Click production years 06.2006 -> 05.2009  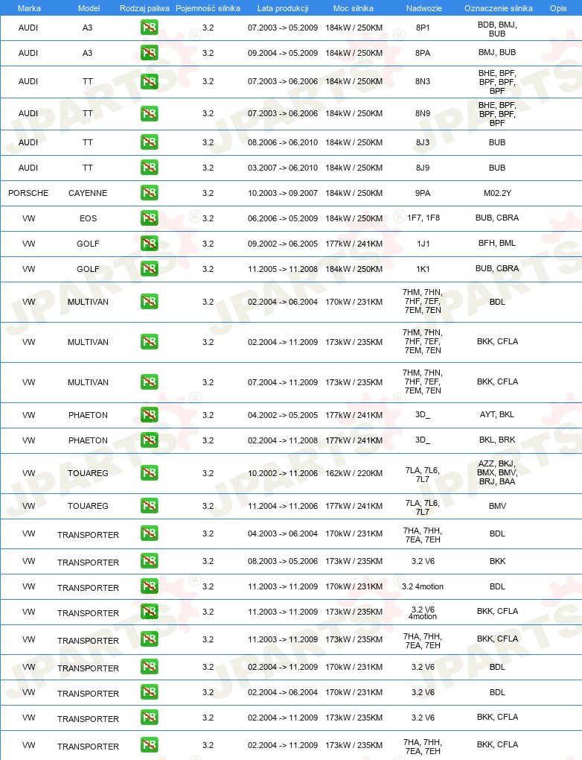click(x=283, y=218)
